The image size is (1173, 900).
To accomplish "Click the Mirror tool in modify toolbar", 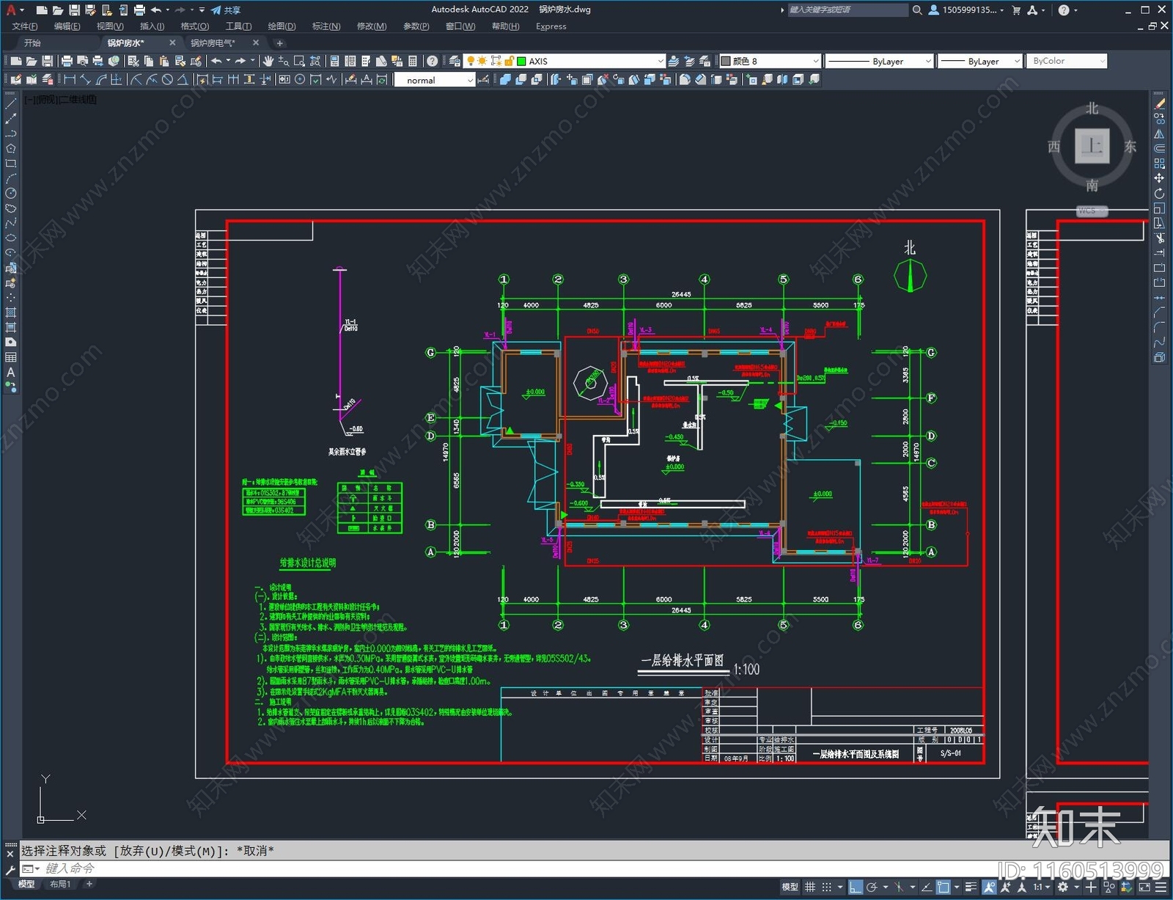I will (x=1159, y=134).
